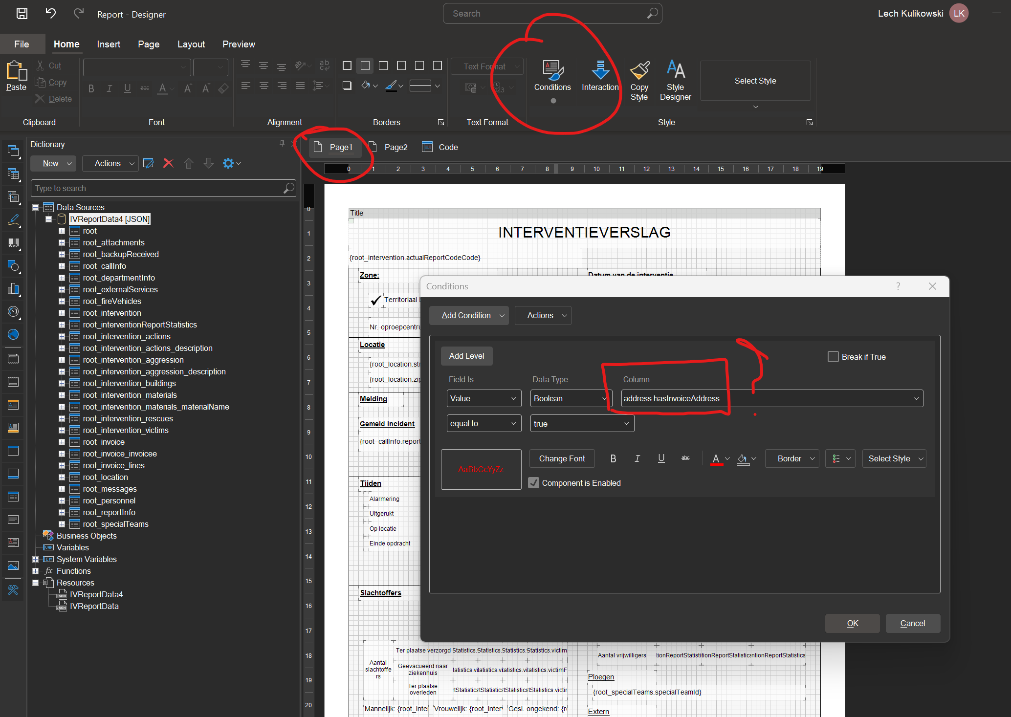
Task: Open the Style Designer
Action: [x=675, y=81]
